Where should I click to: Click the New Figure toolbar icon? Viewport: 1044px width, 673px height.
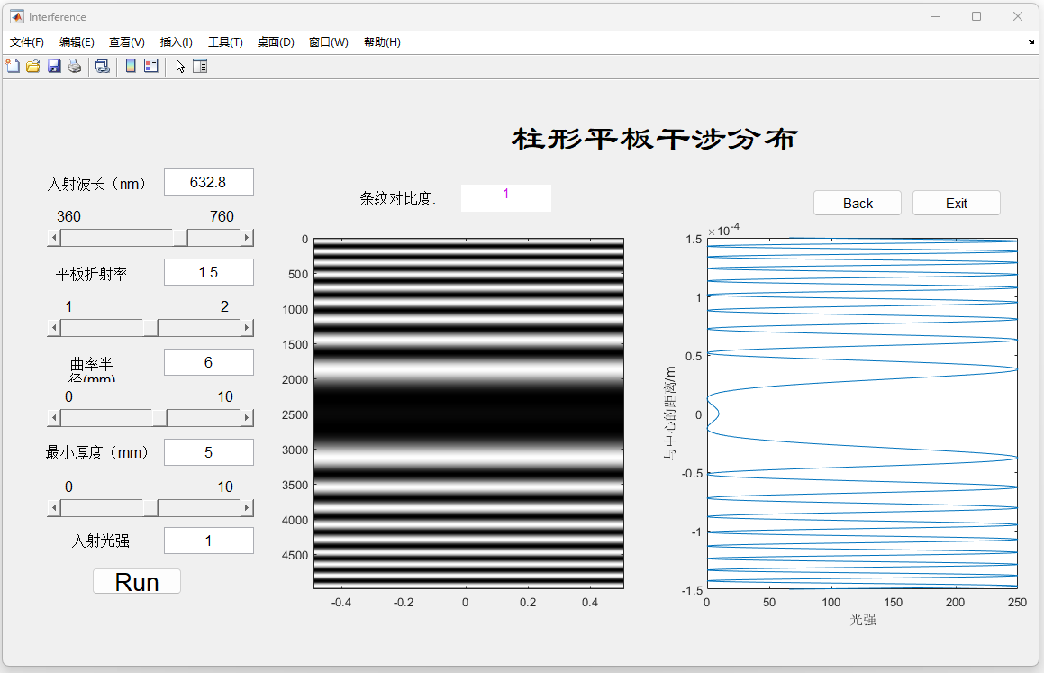(x=13, y=66)
